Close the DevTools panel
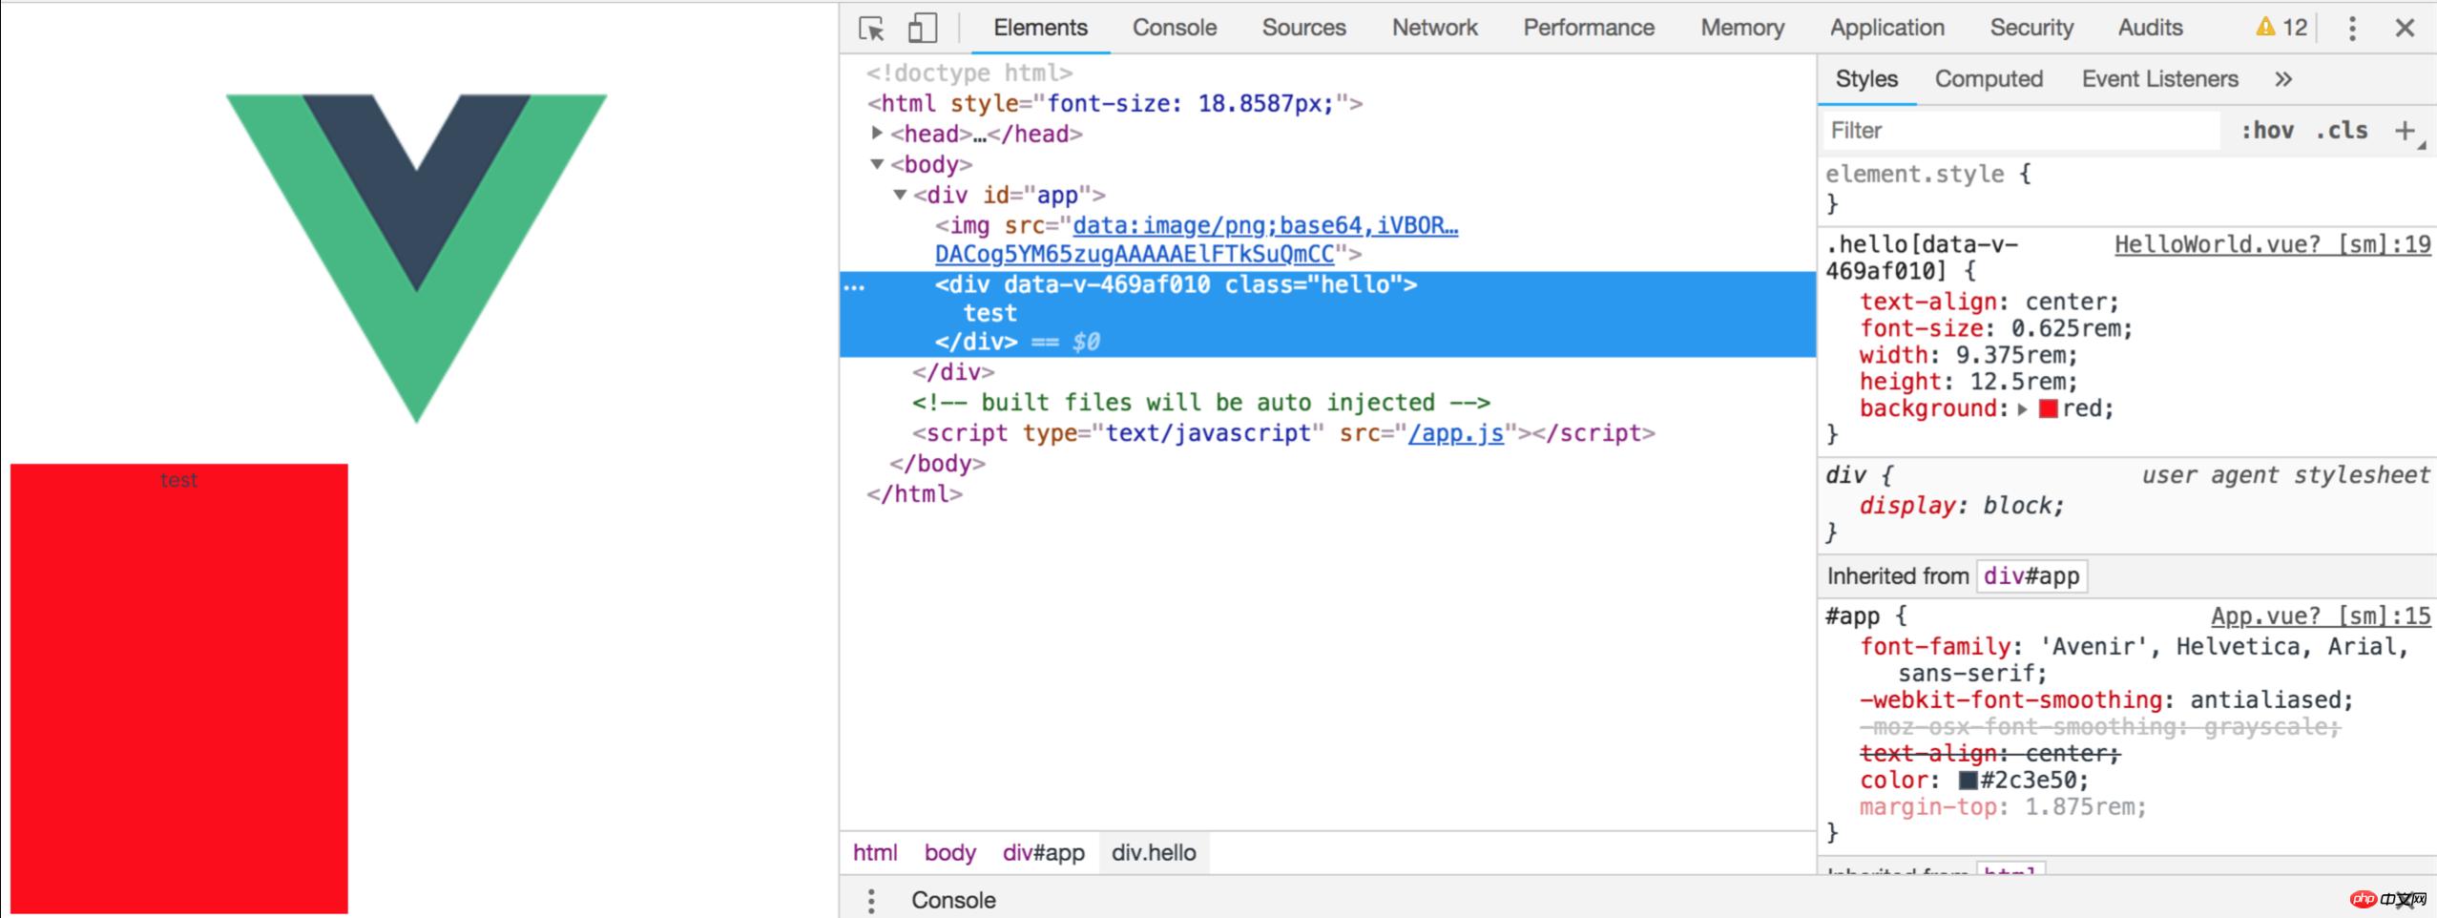This screenshot has height=918, width=2437. pyautogui.click(x=2405, y=29)
